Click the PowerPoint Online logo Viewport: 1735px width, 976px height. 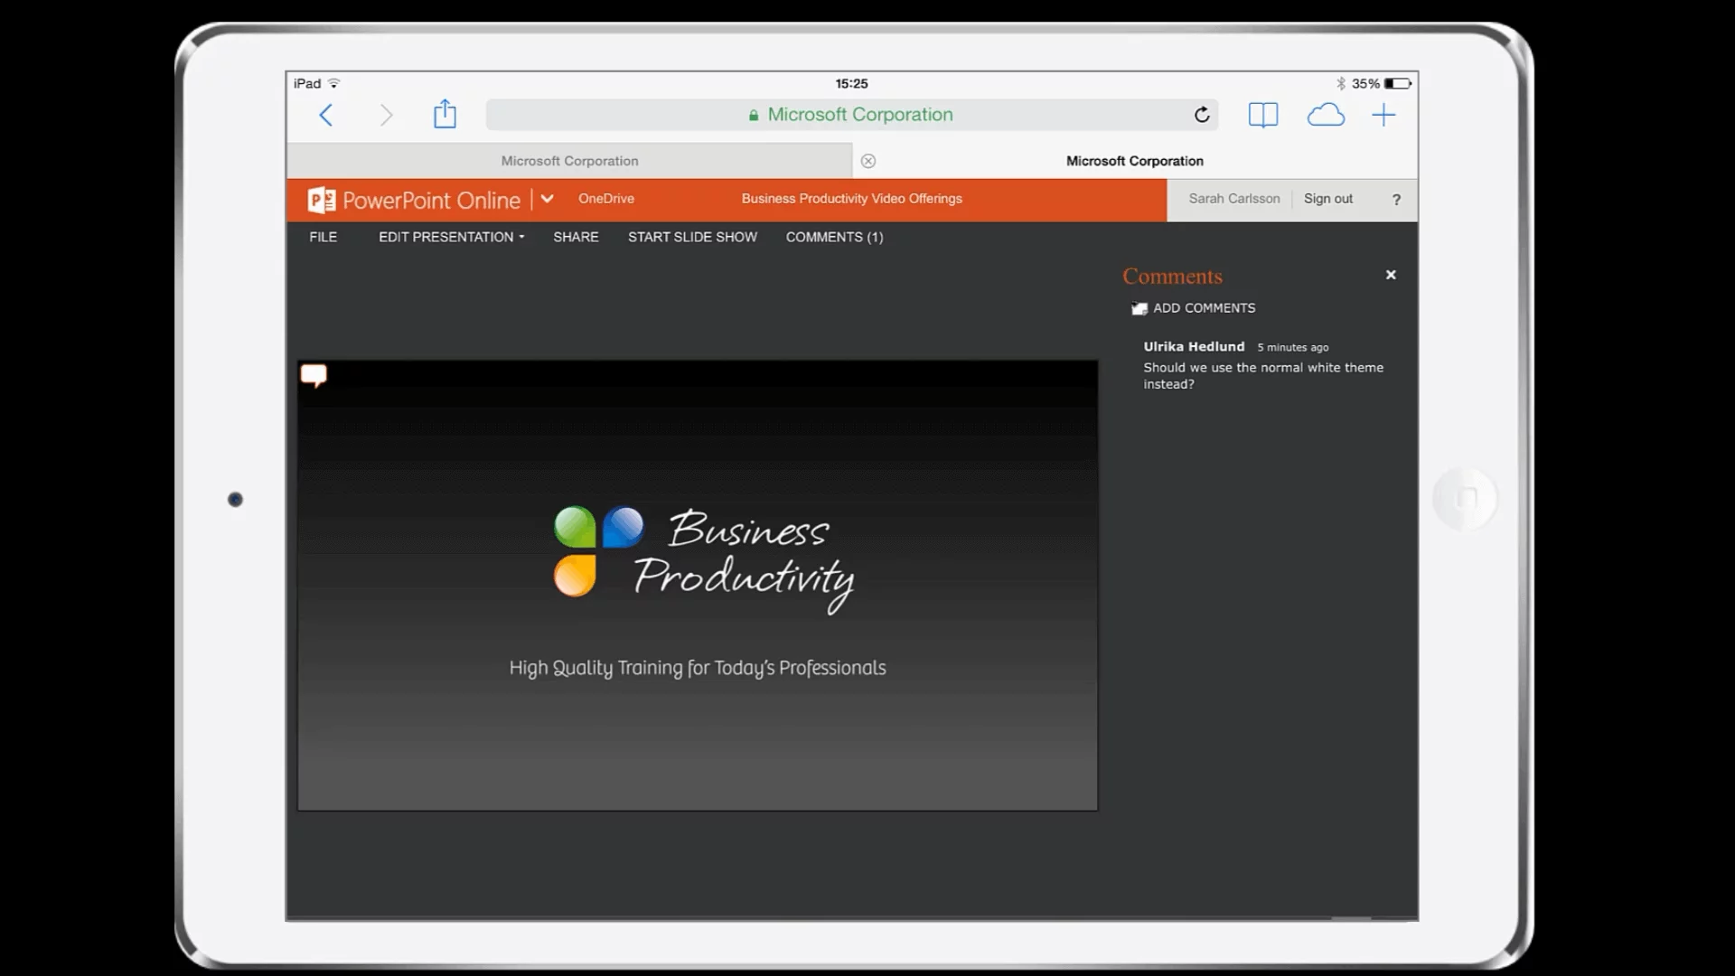[x=415, y=200]
